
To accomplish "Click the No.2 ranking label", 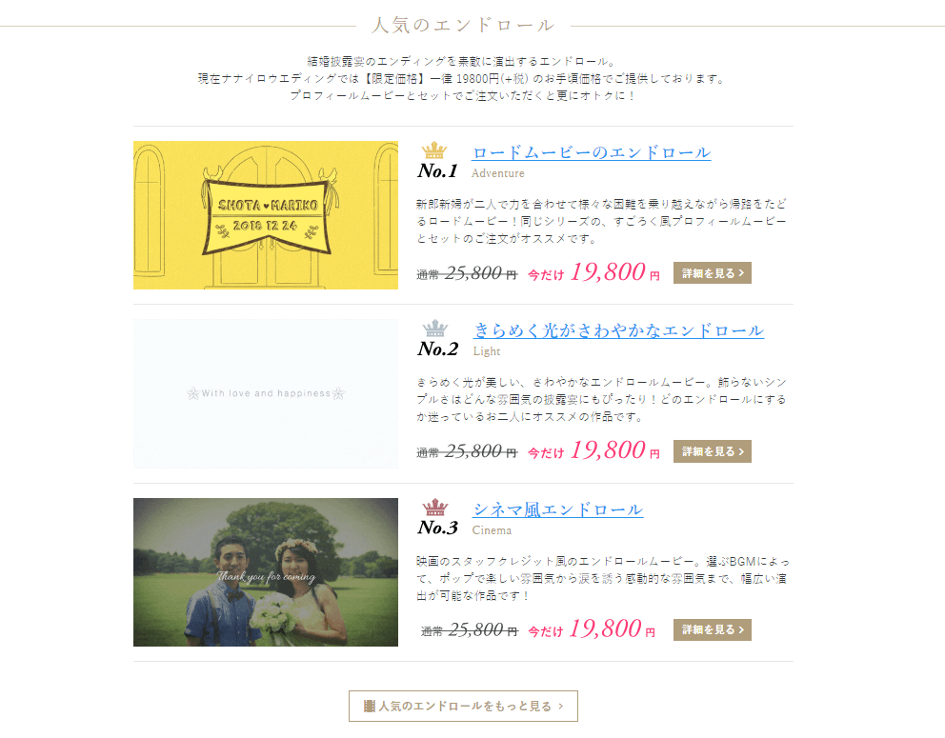I will coord(437,349).
